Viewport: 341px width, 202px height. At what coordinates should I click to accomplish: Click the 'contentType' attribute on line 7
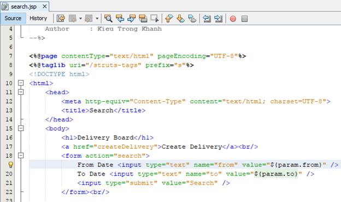tap(83, 56)
